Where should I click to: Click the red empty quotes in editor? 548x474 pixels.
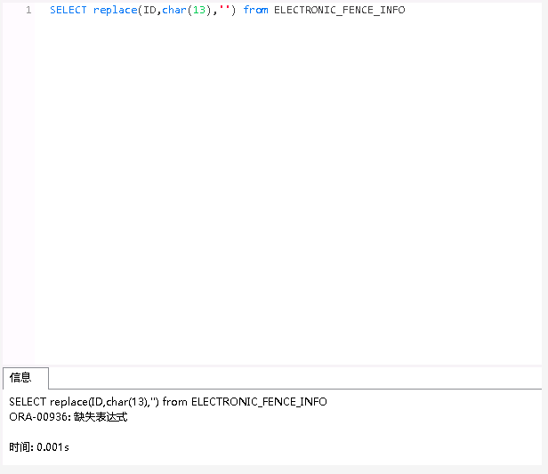coord(224,8)
